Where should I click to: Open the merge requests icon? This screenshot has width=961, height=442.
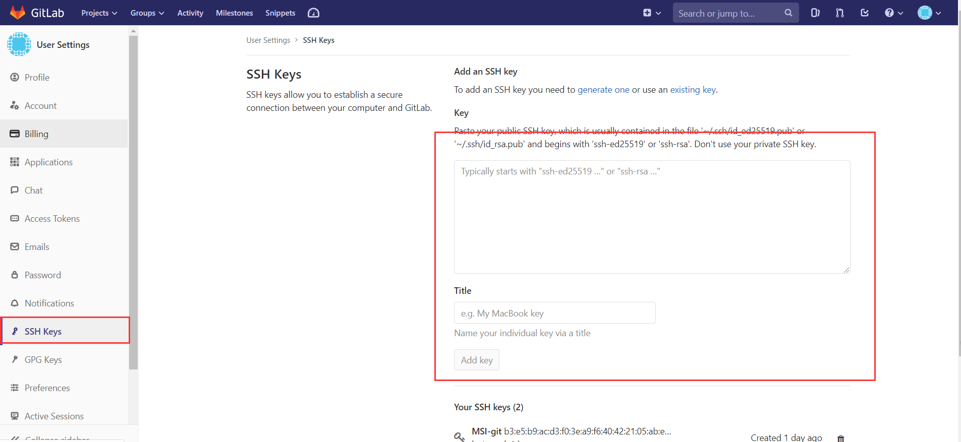pos(840,13)
